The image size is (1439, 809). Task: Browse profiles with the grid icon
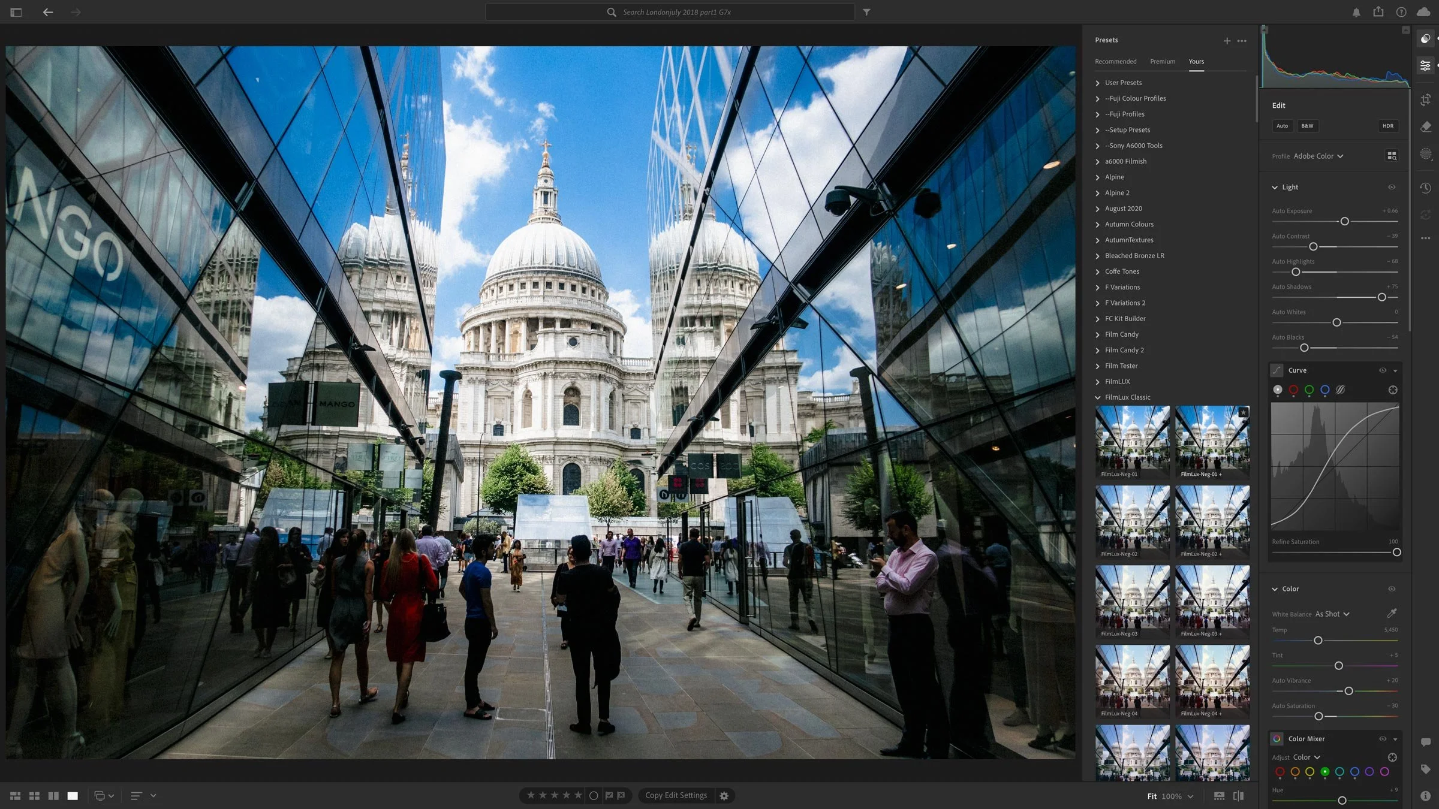[1392, 156]
